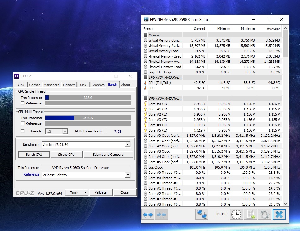Click the Current column header

(x=195, y=29)
